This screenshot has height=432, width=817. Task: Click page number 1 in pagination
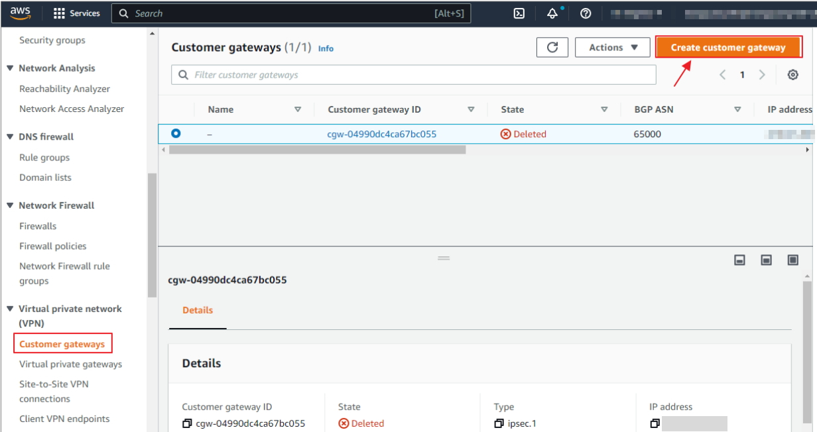742,75
